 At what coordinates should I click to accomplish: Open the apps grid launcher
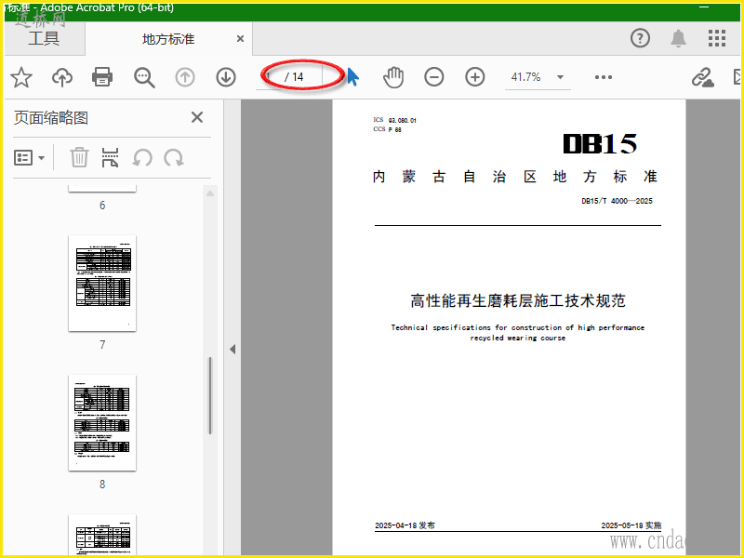click(x=716, y=38)
